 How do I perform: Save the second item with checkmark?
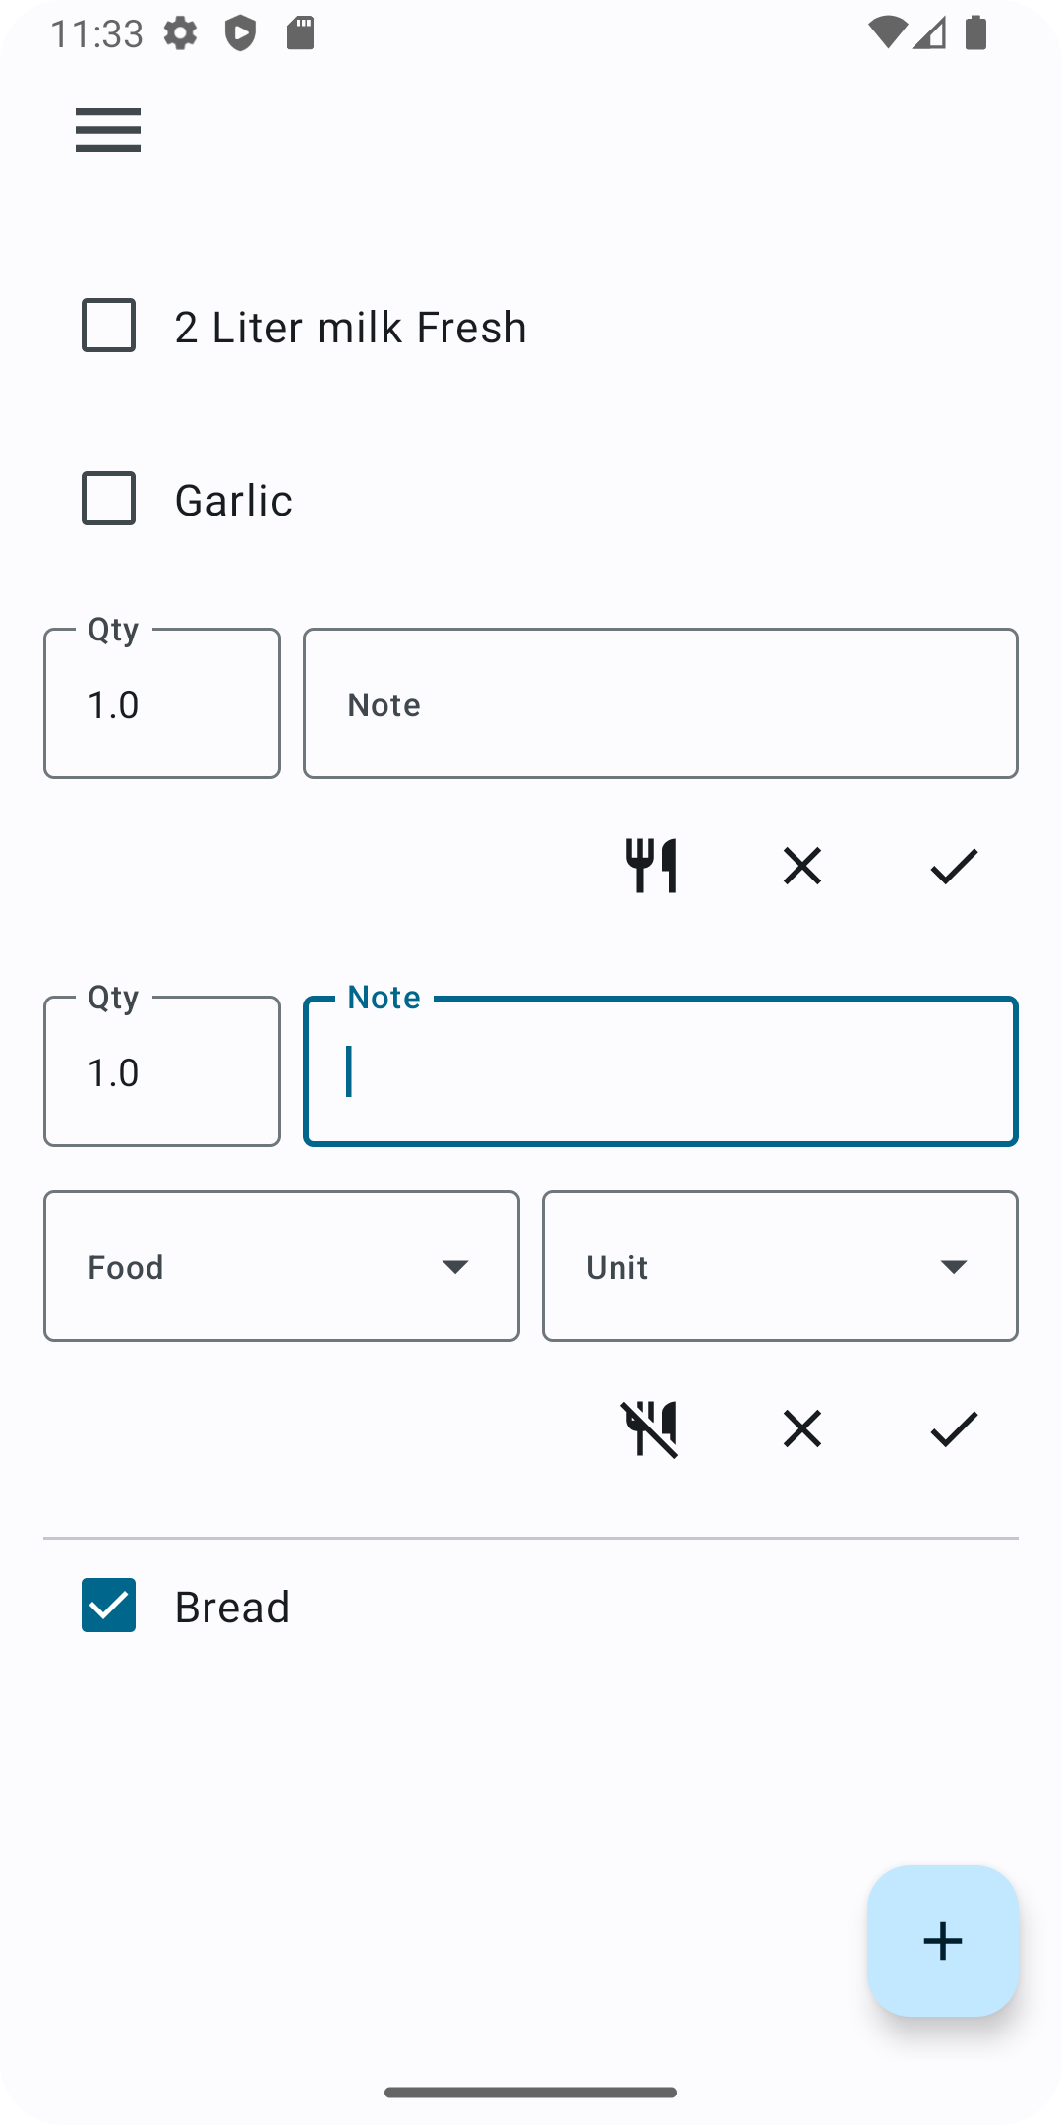[x=954, y=1428]
